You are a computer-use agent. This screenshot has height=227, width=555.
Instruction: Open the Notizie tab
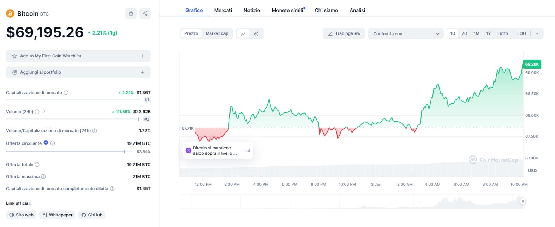point(252,10)
